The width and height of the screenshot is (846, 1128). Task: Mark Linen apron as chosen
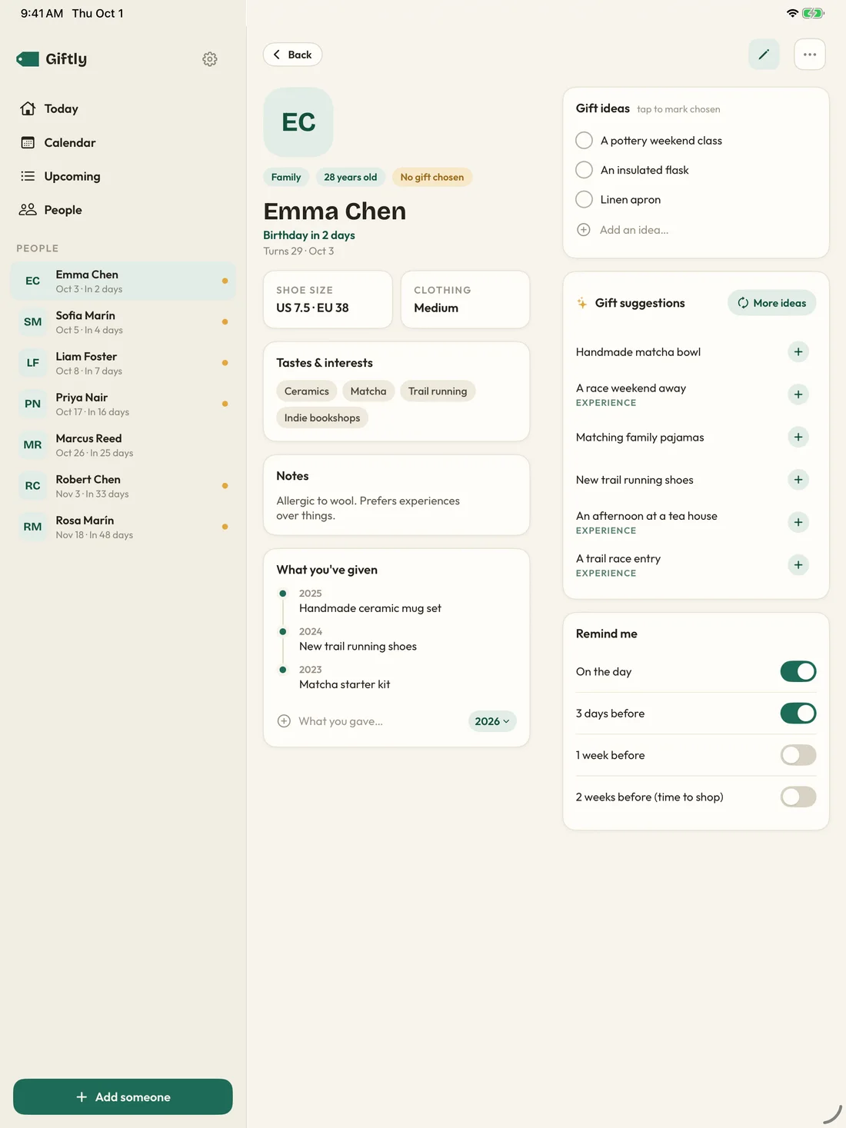585,200
